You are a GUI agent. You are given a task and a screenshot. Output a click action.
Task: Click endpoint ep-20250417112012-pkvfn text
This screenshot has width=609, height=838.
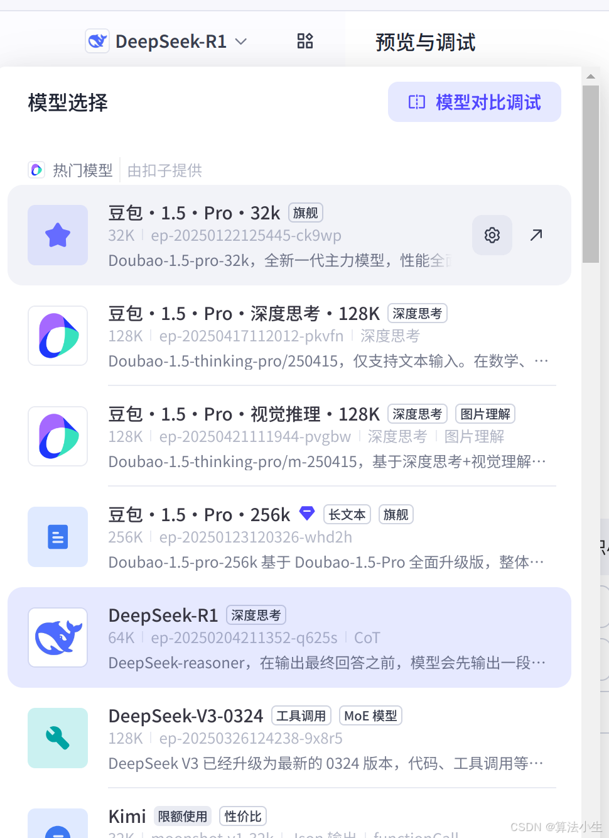click(251, 336)
